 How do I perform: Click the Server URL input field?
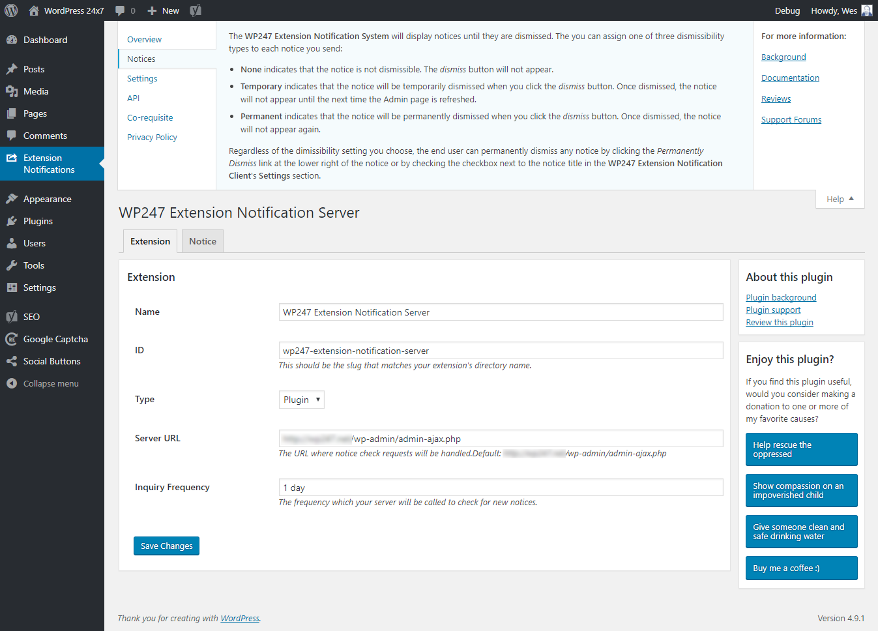point(501,439)
